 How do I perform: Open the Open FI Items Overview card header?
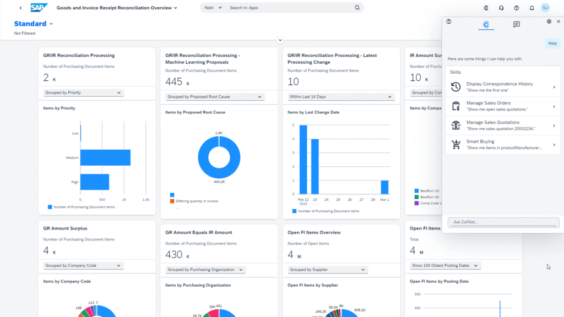[x=341, y=244]
